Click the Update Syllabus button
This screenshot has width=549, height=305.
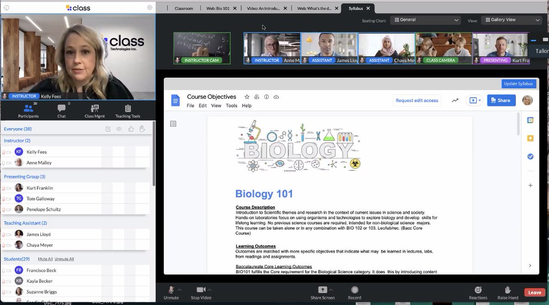pyautogui.click(x=518, y=84)
